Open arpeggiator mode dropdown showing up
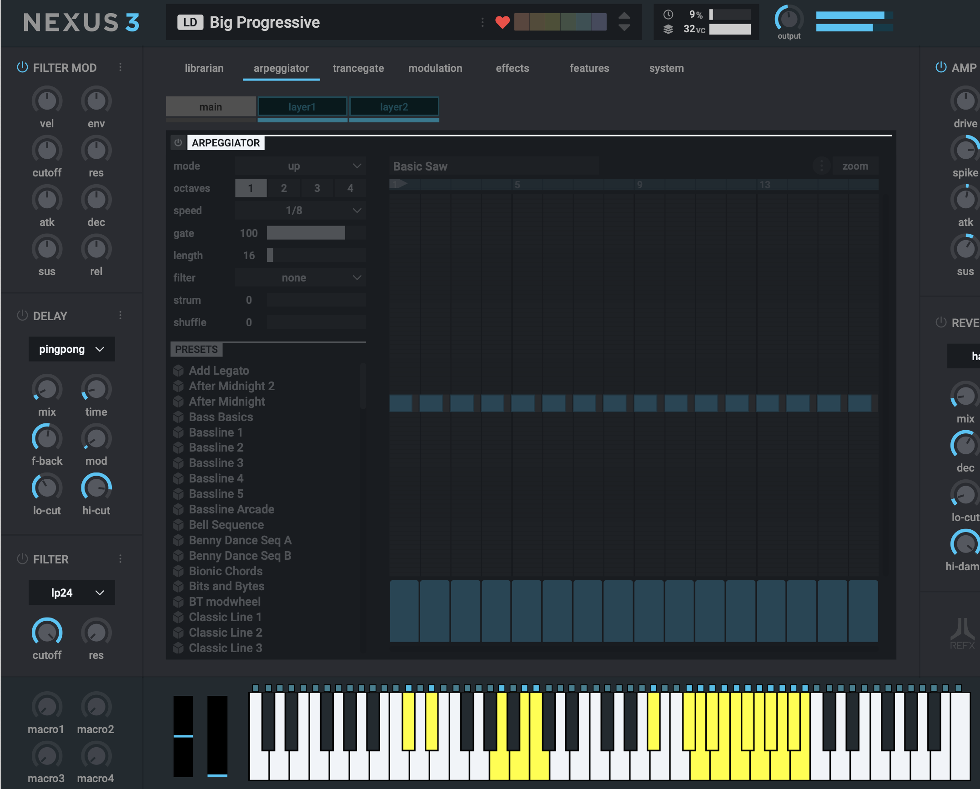980x789 pixels. point(300,166)
